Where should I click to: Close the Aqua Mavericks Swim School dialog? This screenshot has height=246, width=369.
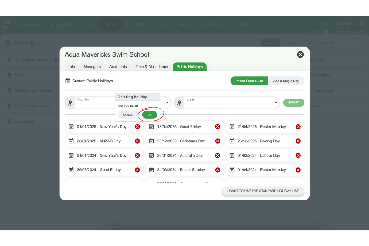point(300,54)
